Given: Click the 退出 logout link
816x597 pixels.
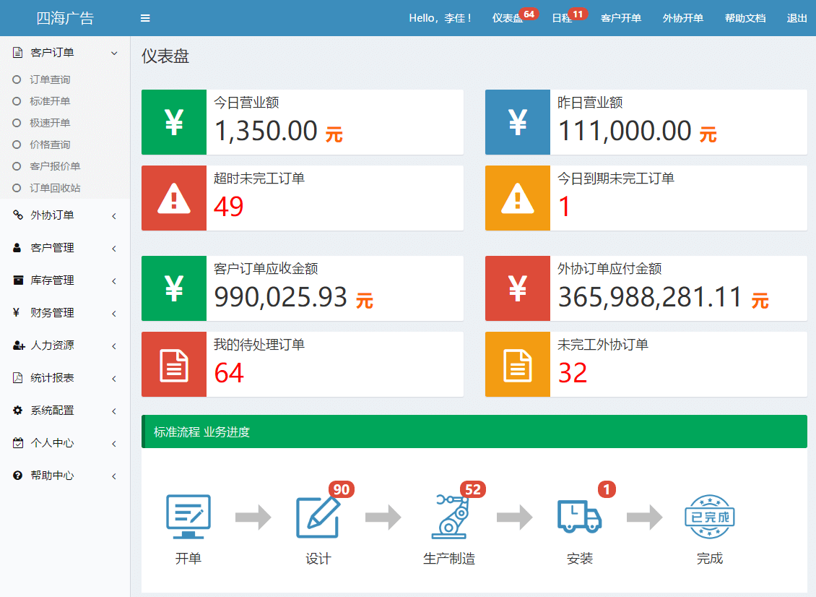Looking at the screenshot, I should click(797, 18).
